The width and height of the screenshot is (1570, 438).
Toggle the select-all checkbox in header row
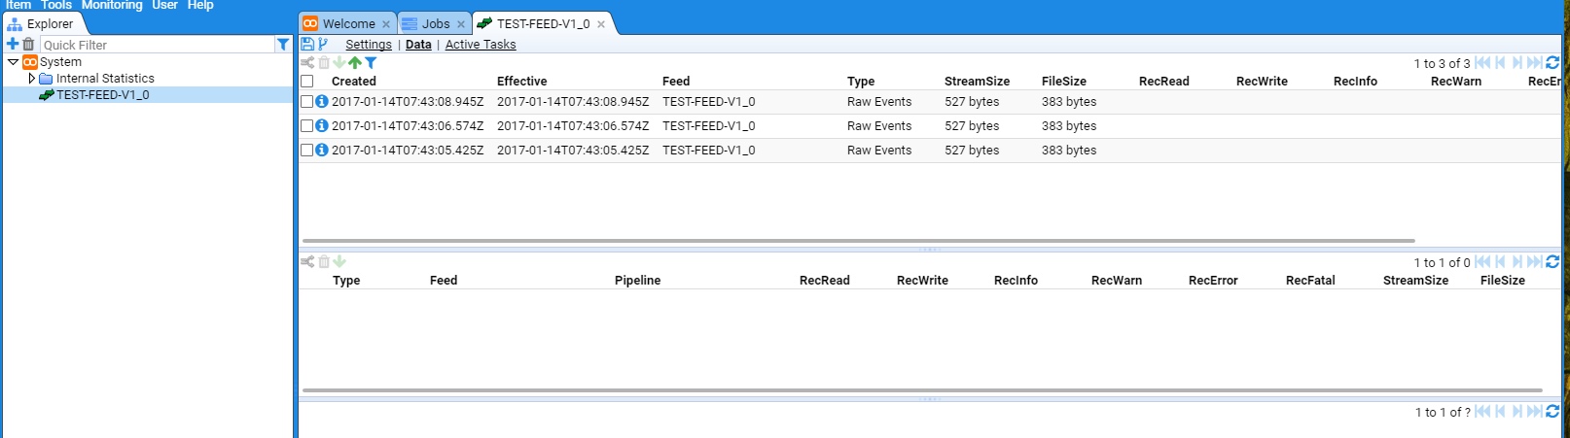[307, 82]
